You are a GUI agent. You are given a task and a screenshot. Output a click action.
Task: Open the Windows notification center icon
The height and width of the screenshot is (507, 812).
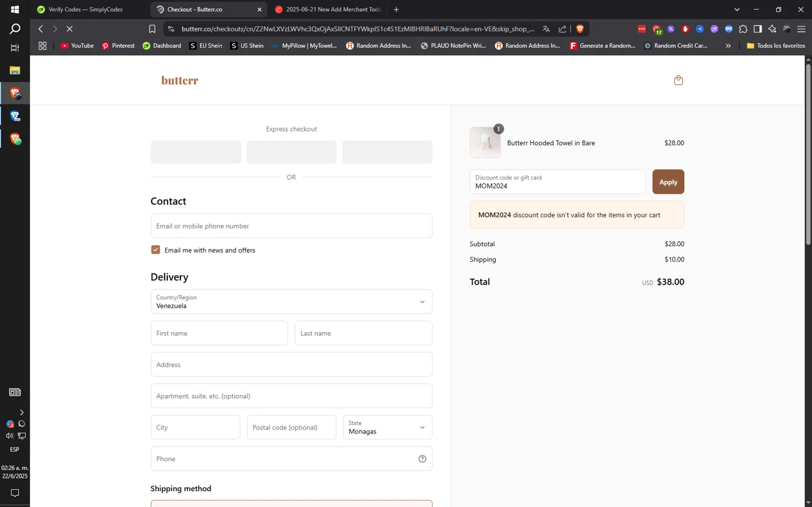pyautogui.click(x=15, y=493)
